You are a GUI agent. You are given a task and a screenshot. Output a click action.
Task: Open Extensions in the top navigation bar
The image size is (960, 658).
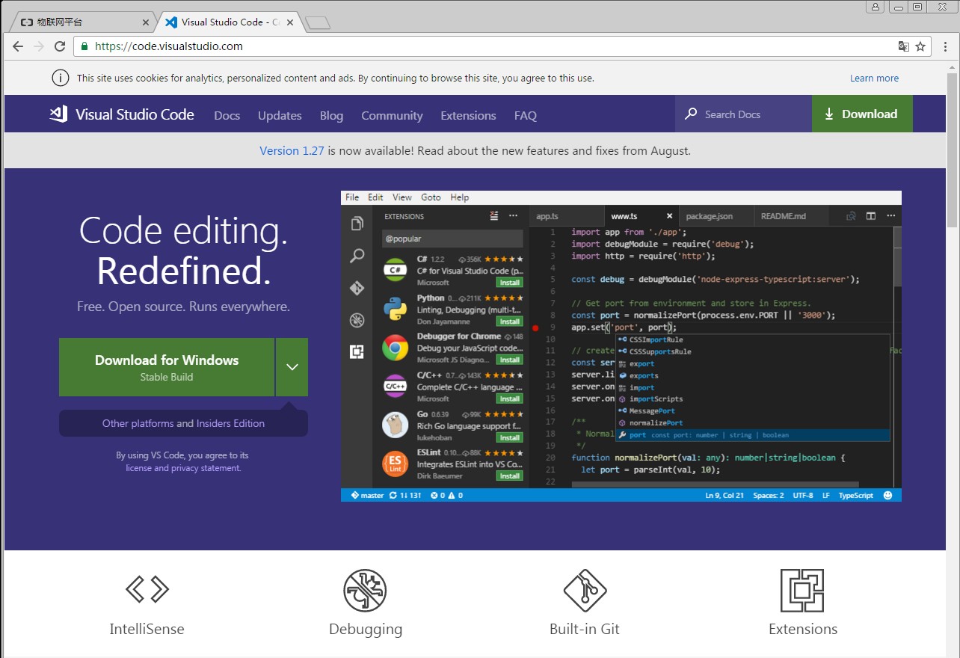pyautogui.click(x=468, y=115)
